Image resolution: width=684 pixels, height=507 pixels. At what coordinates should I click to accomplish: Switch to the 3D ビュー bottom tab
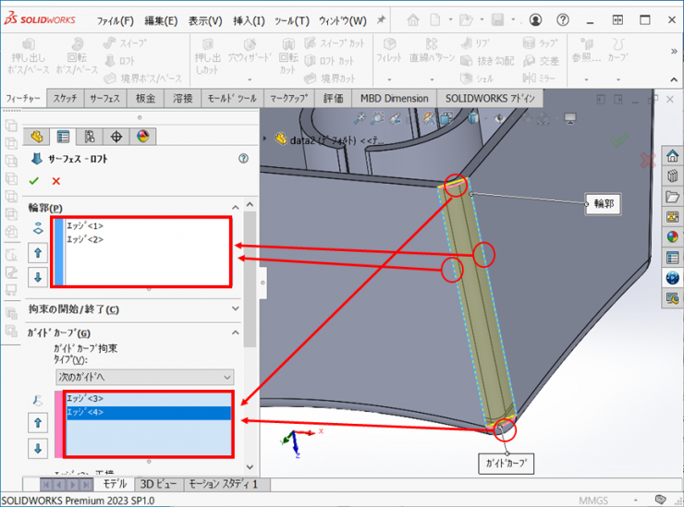click(159, 484)
